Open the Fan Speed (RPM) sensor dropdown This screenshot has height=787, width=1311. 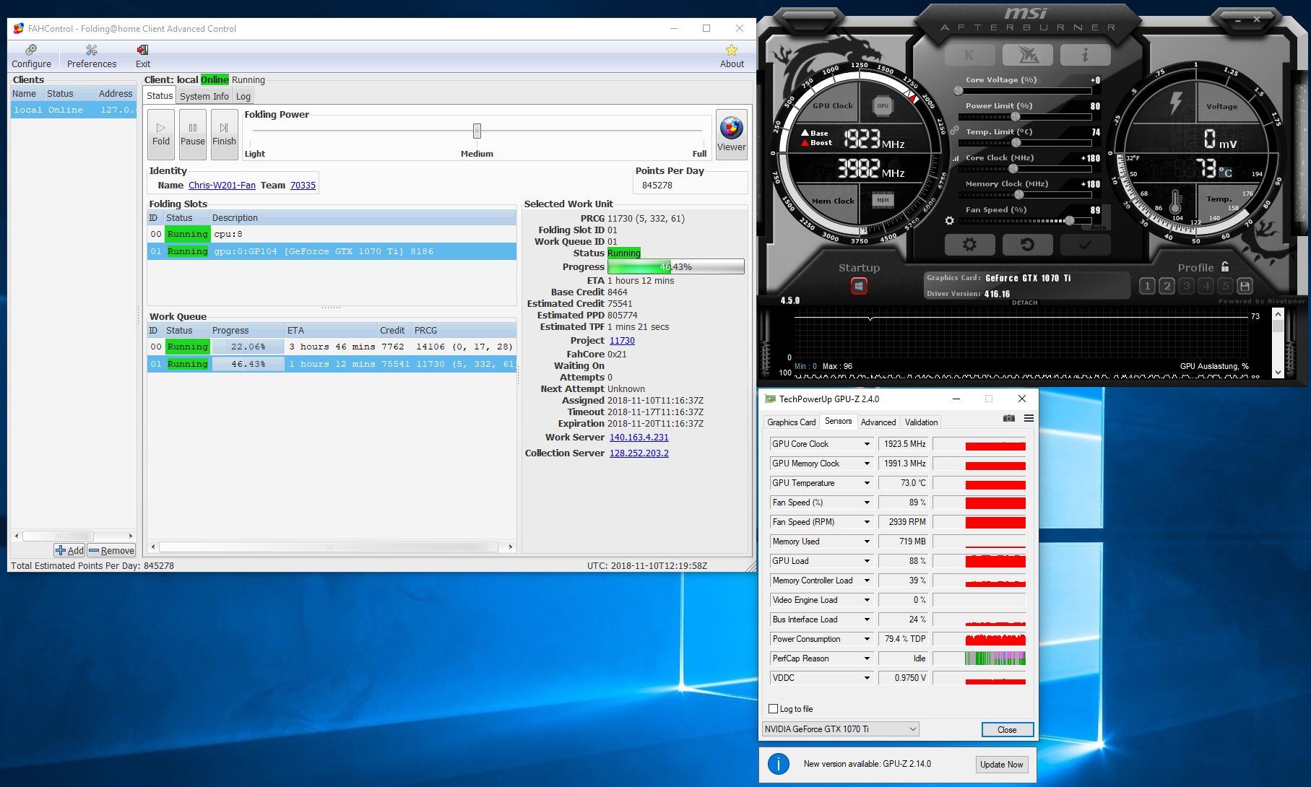click(867, 522)
